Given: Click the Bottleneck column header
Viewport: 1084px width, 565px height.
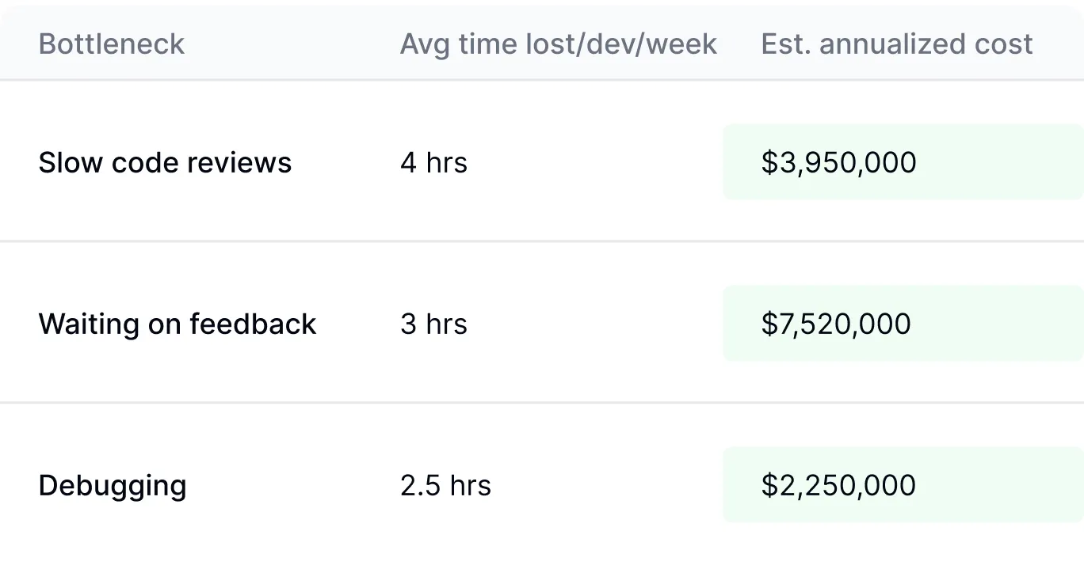Looking at the screenshot, I should coord(111,44).
